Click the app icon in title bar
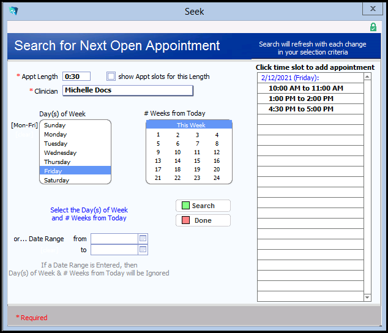The width and height of the screenshot is (388, 333). point(13,11)
